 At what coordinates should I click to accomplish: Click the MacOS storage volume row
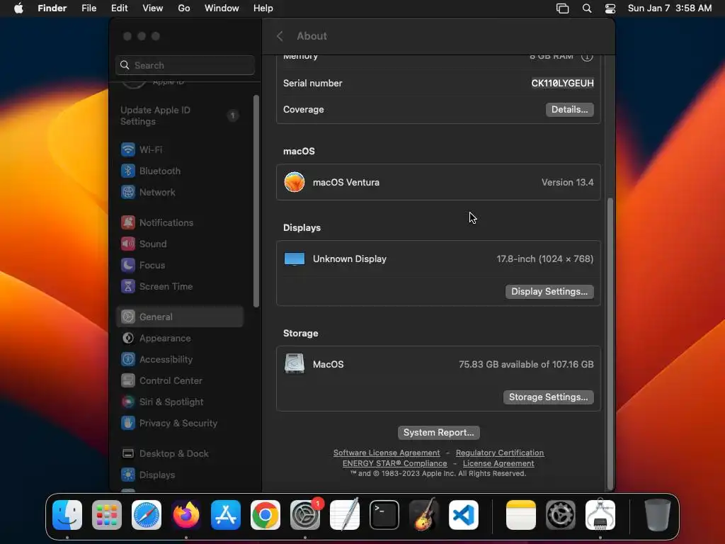pyautogui.click(x=438, y=365)
